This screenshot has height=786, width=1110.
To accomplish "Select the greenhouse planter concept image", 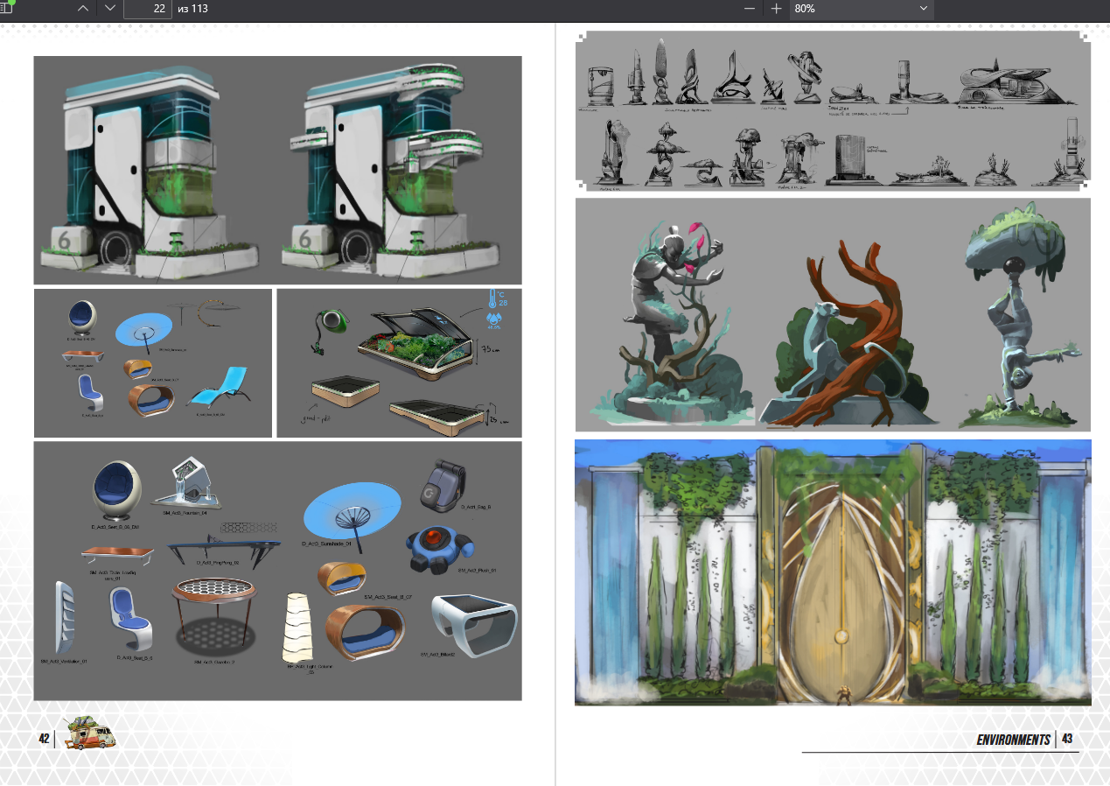I will 399,363.
